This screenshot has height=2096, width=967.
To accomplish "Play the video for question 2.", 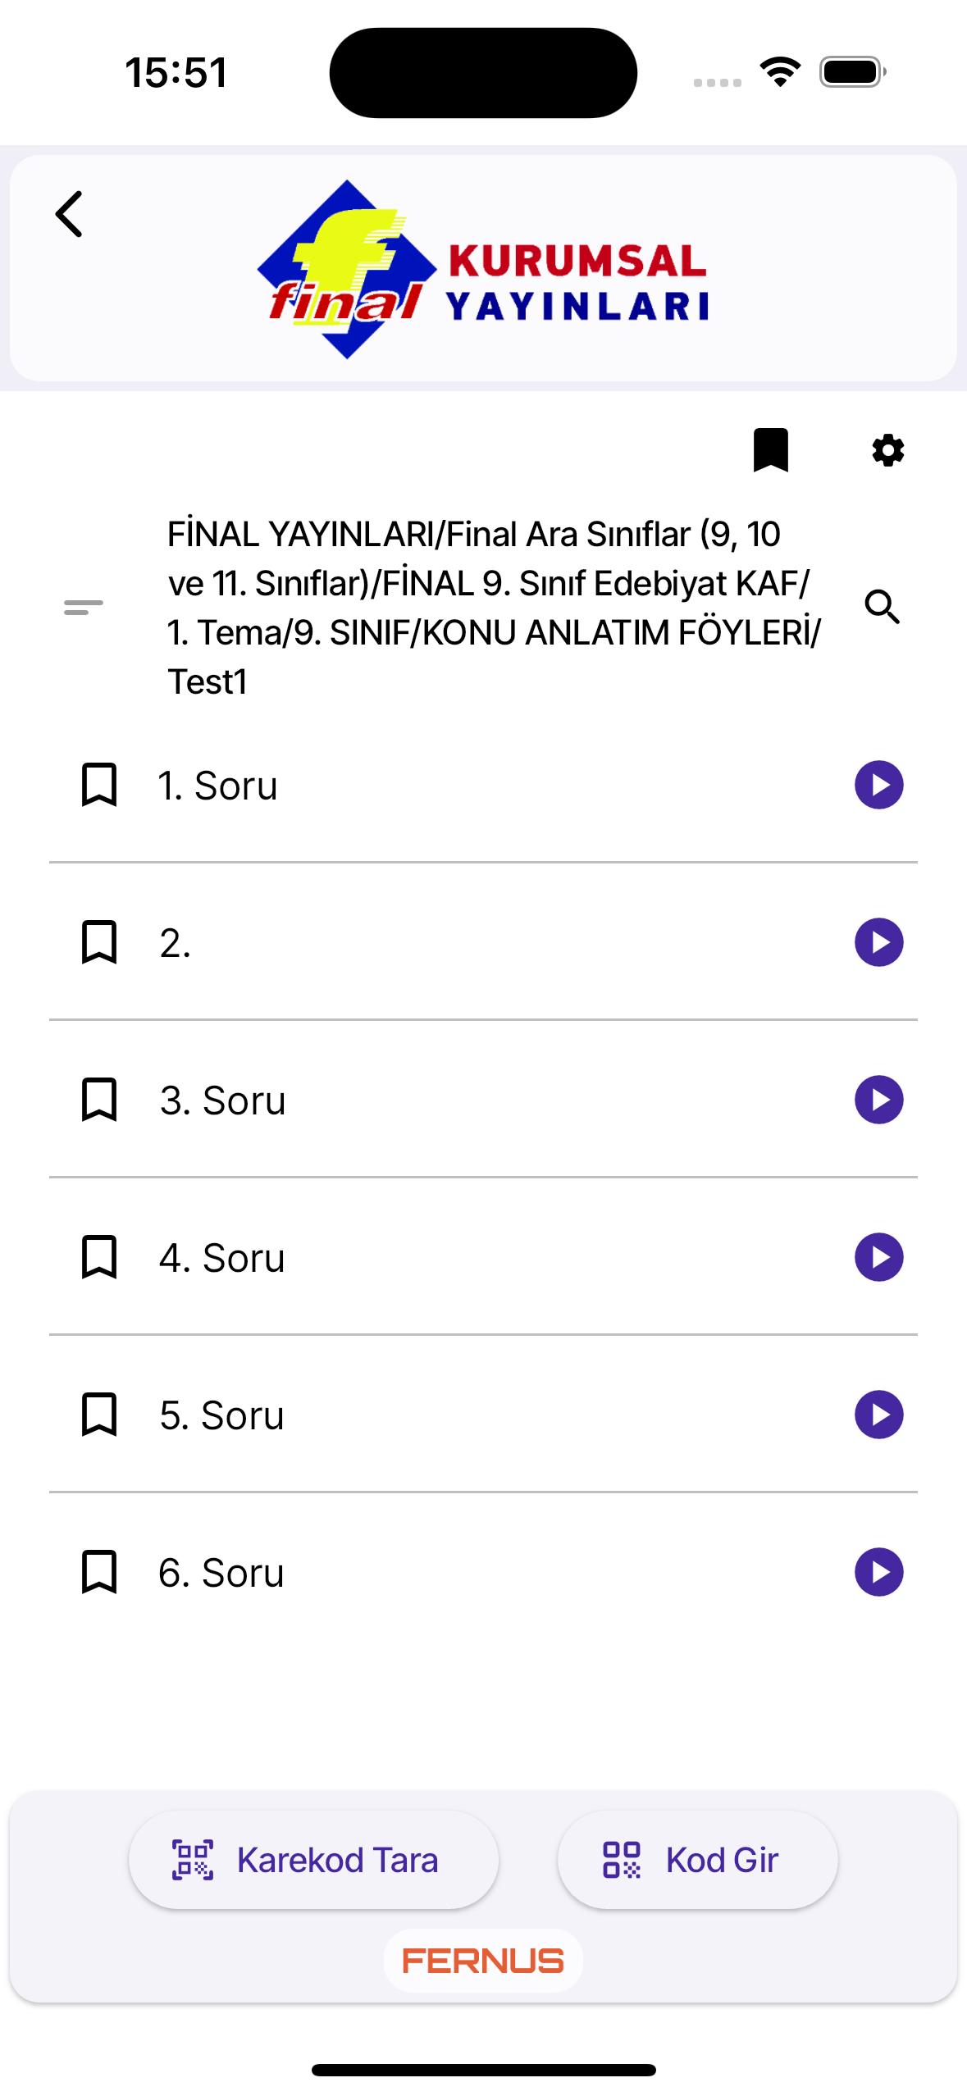I will pyautogui.click(x=879, y=942).
